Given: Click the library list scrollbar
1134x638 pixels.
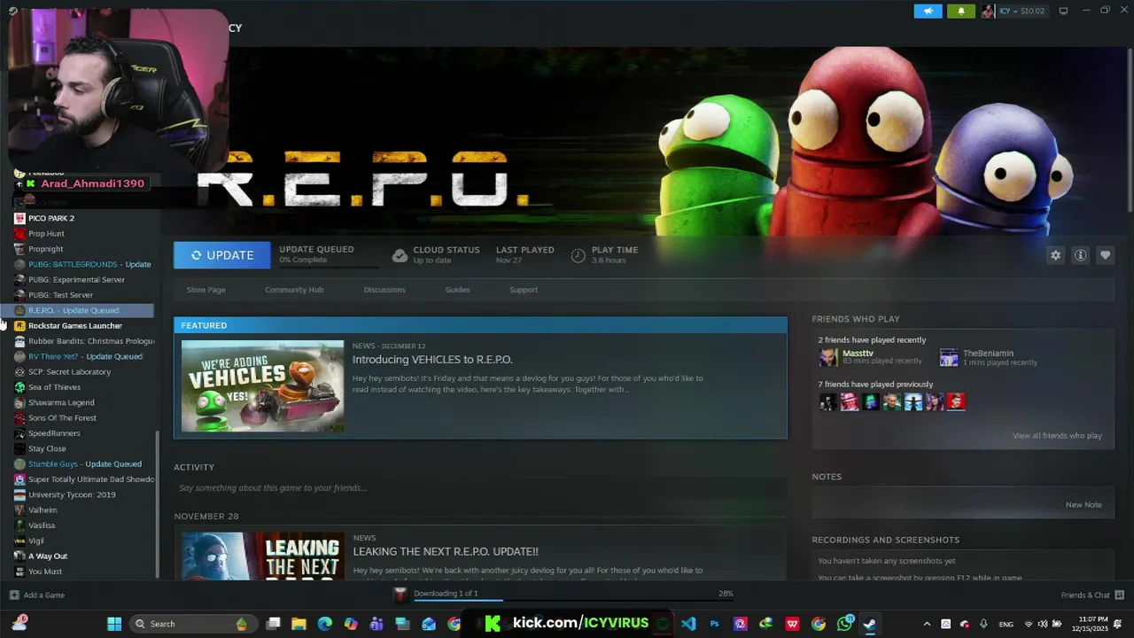Looking at the screenshot, I should 158,502.
